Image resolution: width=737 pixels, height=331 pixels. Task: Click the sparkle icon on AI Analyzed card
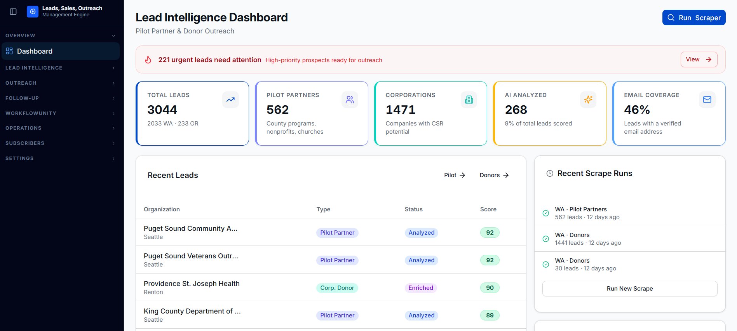click(x=588, y=99)
